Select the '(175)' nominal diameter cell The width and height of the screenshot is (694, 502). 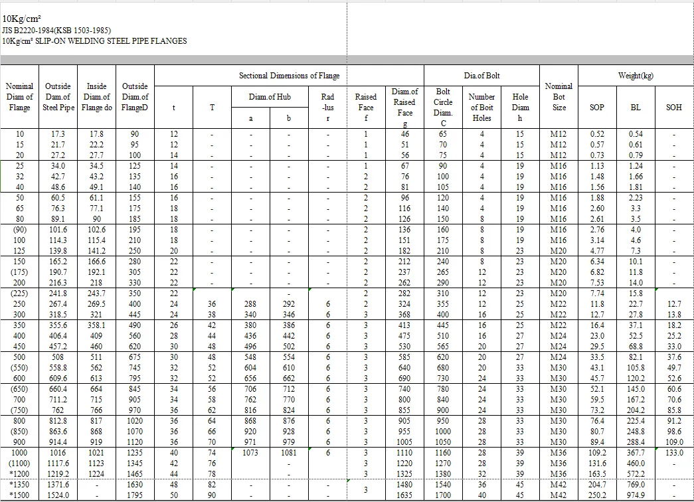pos(19,272)
